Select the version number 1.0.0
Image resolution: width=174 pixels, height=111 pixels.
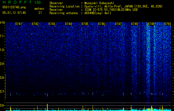pos(37,2)
